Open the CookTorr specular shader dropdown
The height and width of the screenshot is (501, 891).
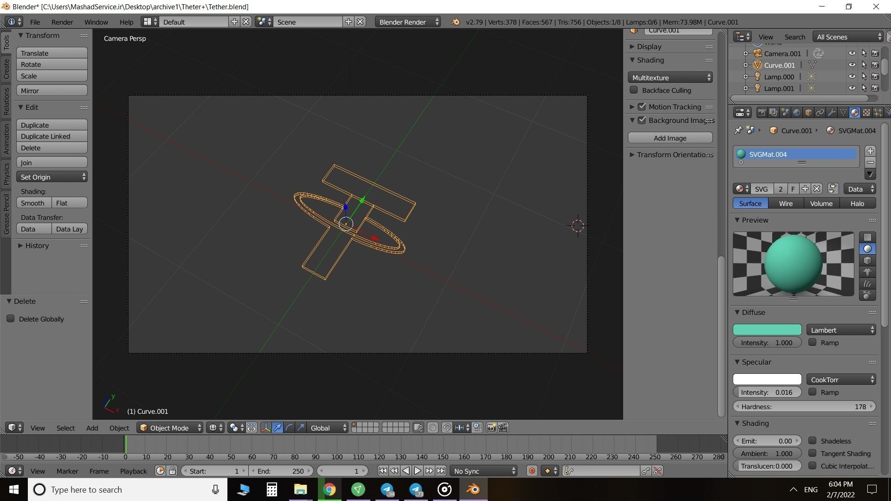[841, 379]
